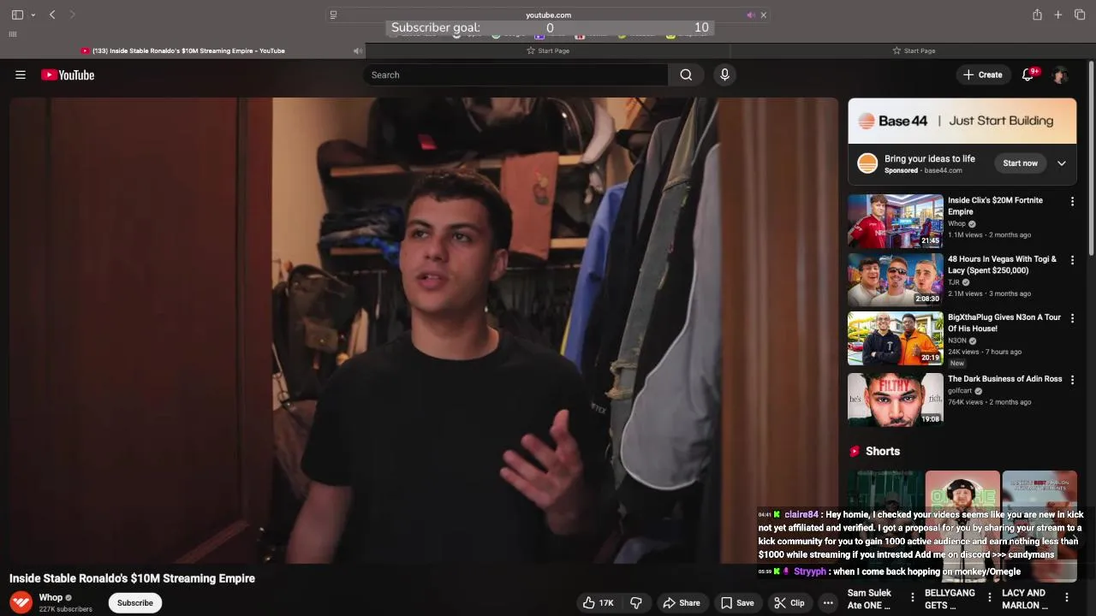Mute audio icon in address bar
Image resolution: width=1096 pixels, height=616 pixels.
[x=750, y=15]
